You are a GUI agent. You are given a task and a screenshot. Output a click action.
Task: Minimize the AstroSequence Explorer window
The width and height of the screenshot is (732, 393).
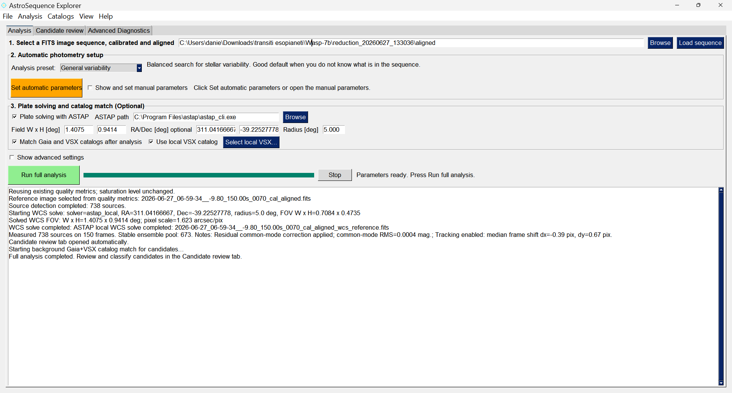[677, 5]
